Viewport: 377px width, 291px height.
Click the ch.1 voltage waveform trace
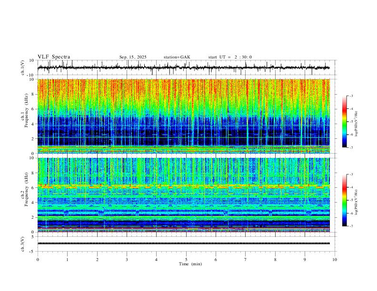tap(183, 68)
